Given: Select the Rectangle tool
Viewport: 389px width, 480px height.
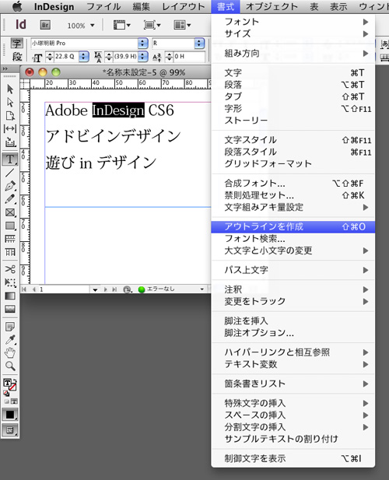Looking at the screenshot, I should coord(10,226).
